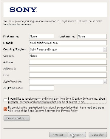The width and height of the screenshot is (110, 139).
Task: Open the State/Province dropdown
Action: click(68, 81)
